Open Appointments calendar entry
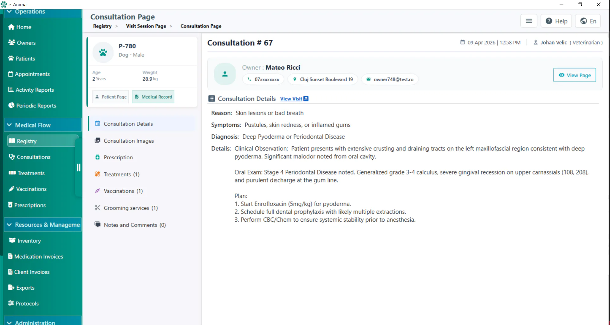The width and height of the screenshot is (610, 325). pos(29,74)
